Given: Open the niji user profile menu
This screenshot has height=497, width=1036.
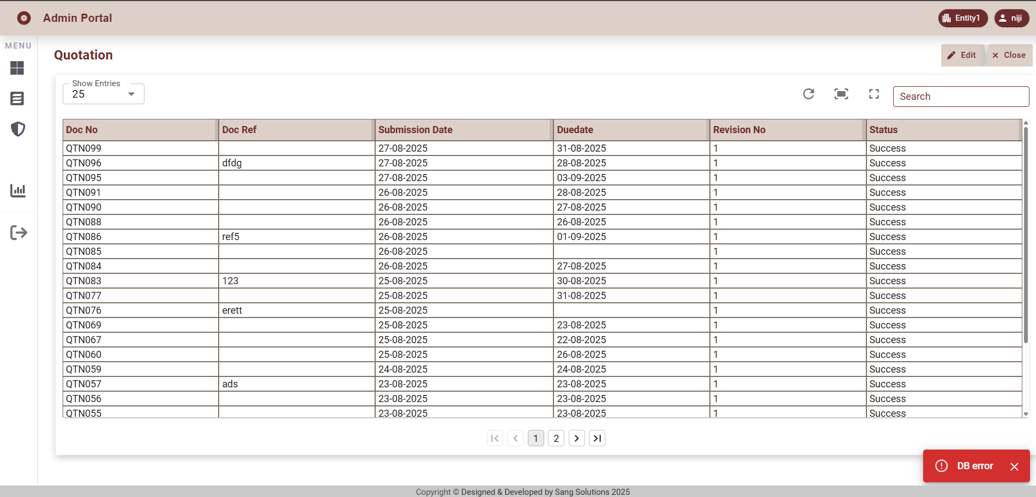Looking at the screenshot, I should 1011,18.
